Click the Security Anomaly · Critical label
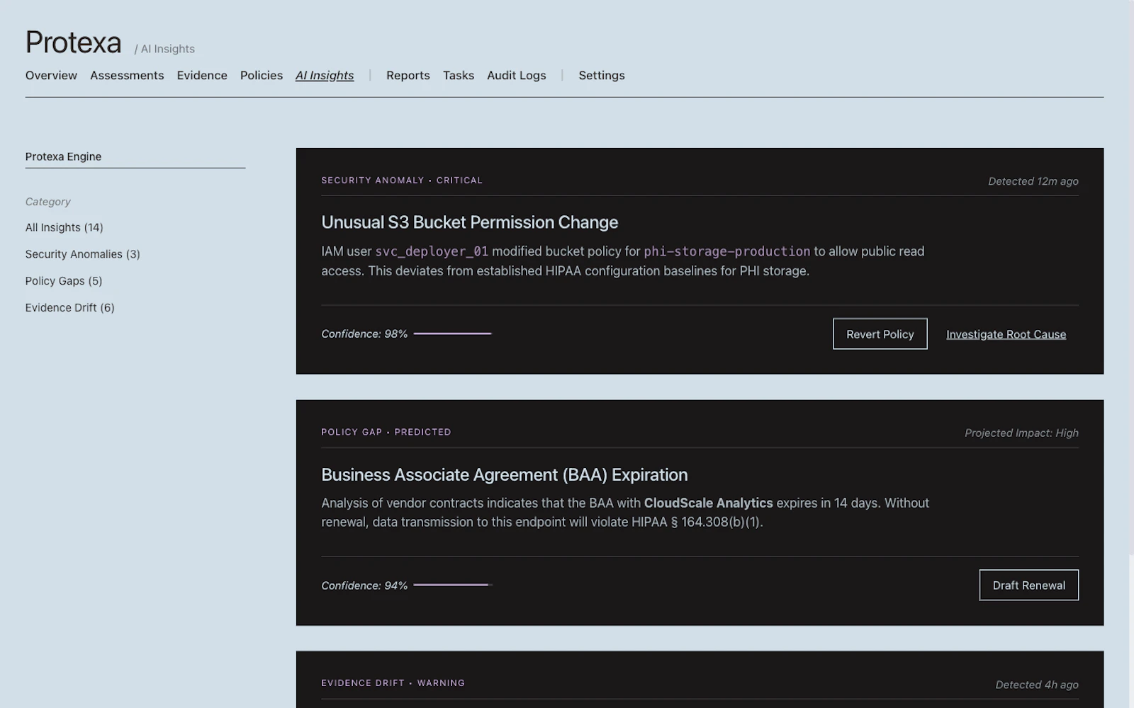 pos(402,181)
